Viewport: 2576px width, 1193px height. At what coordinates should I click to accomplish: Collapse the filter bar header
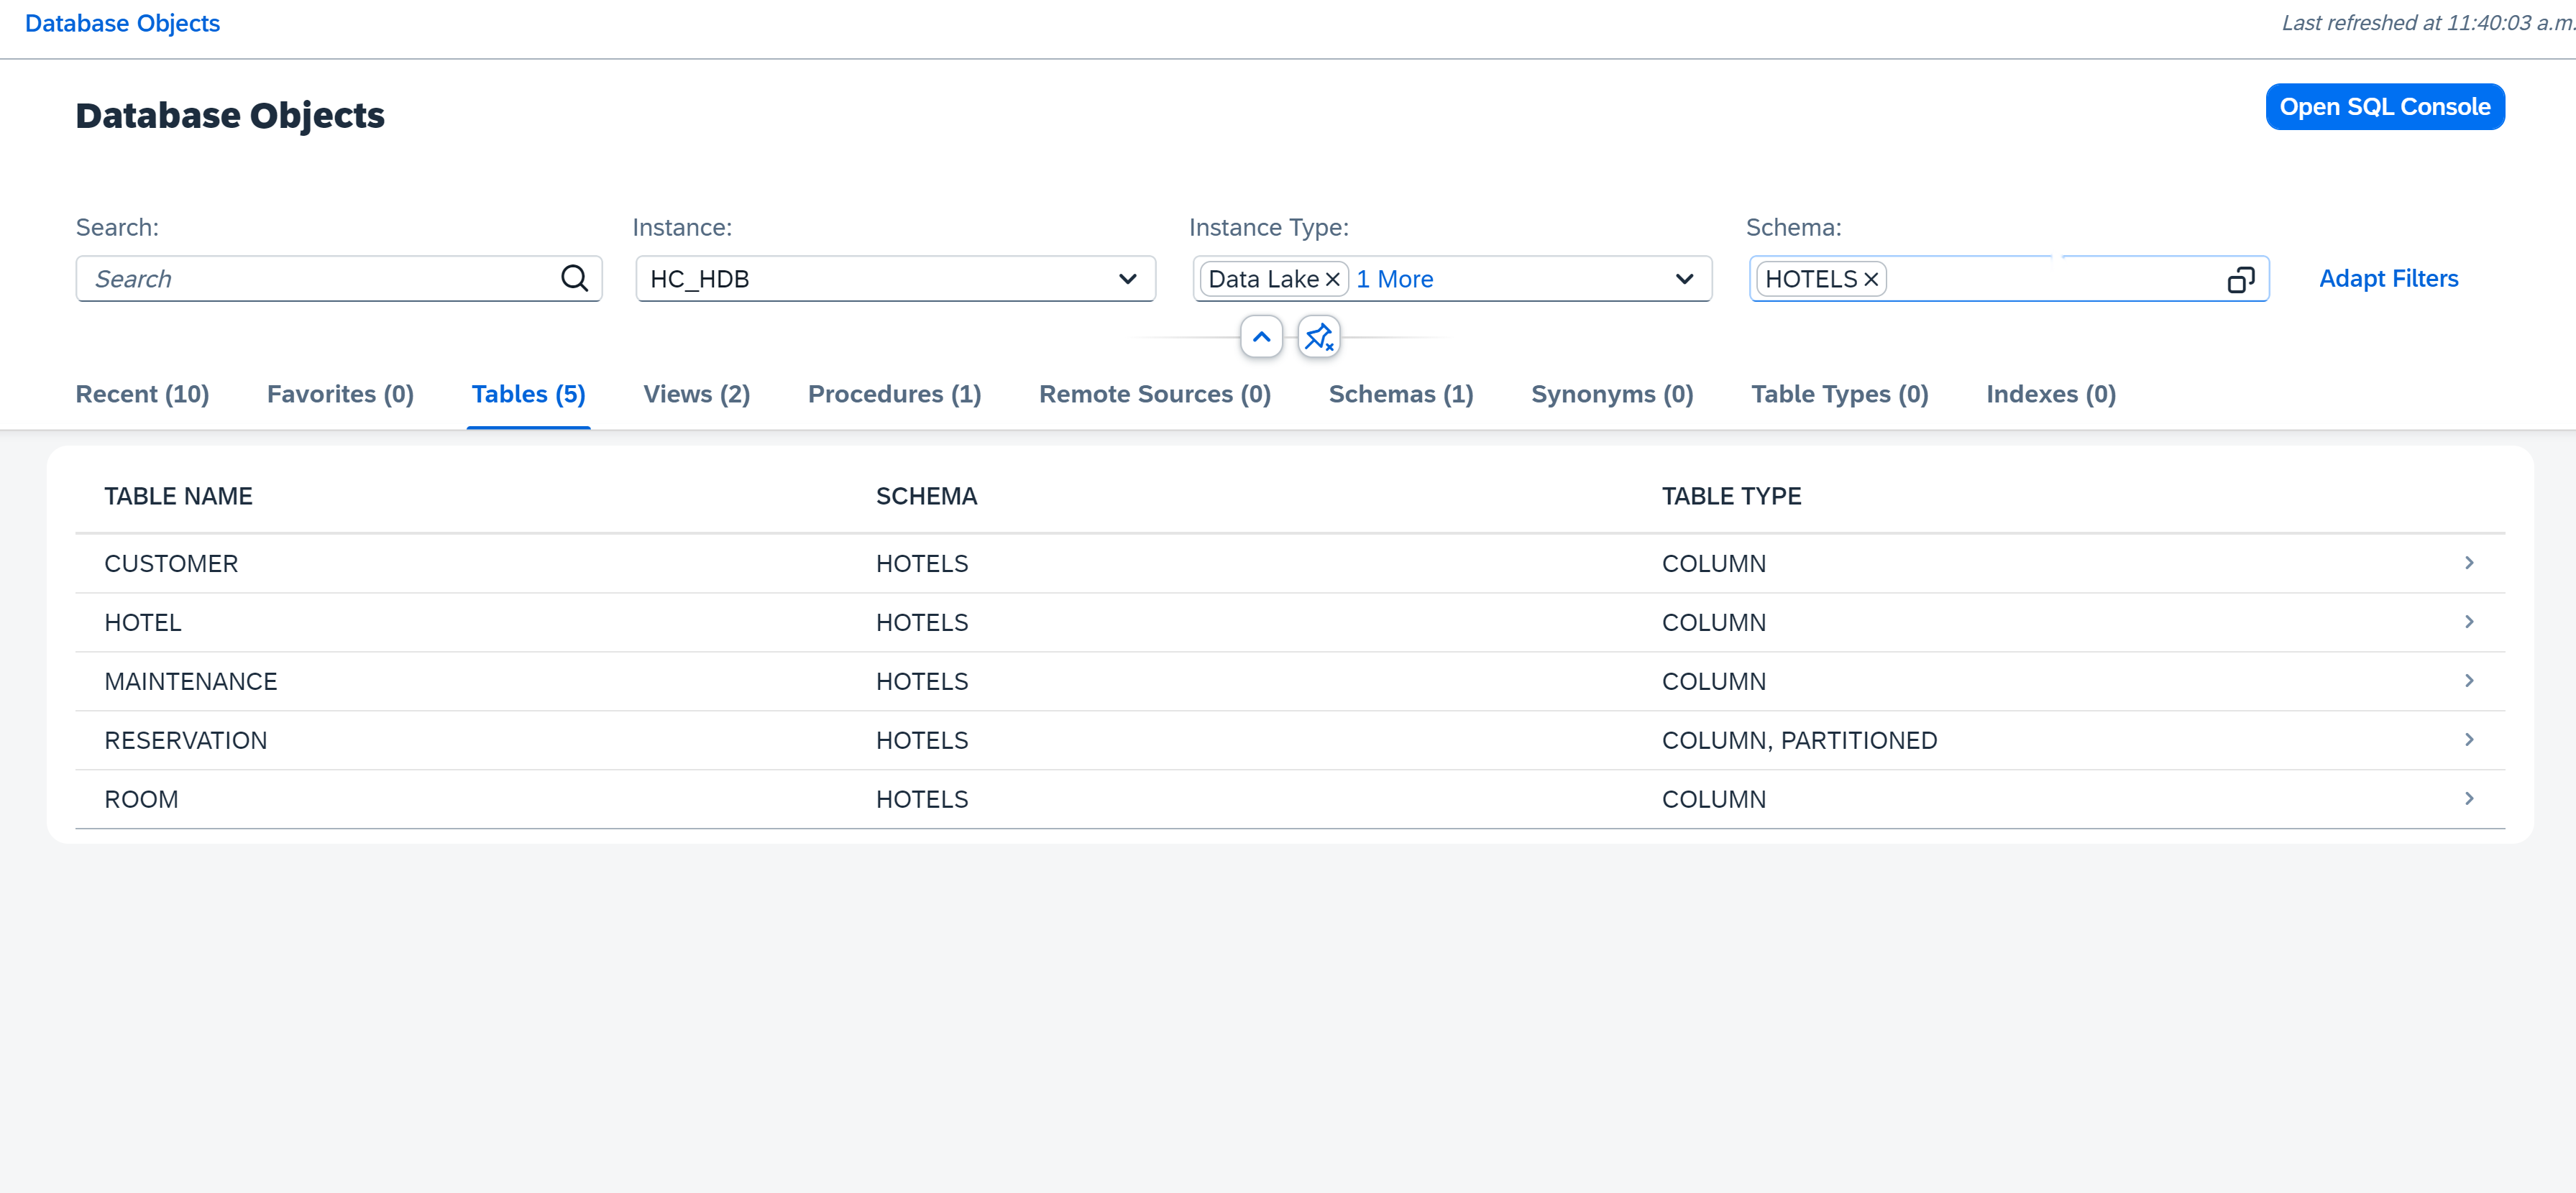[x=1261, y=337]
